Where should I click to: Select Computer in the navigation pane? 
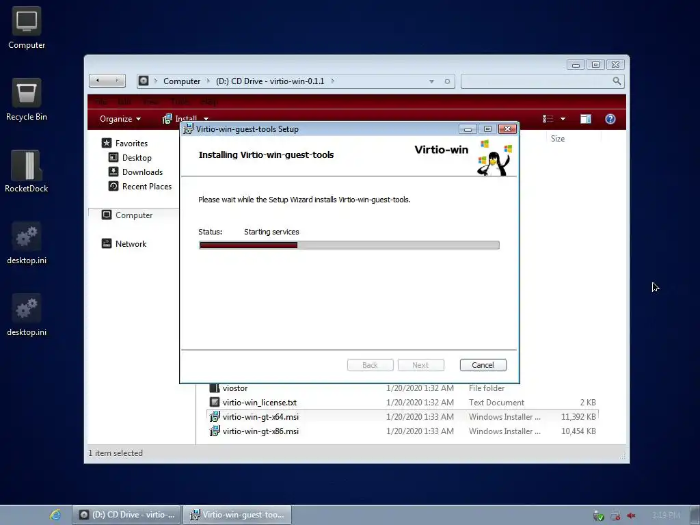point(134,215)
